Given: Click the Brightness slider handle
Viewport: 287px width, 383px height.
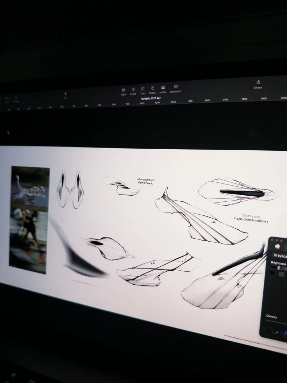Looking at the screenshot, I should pyautogui.click(x=279, y=268).
